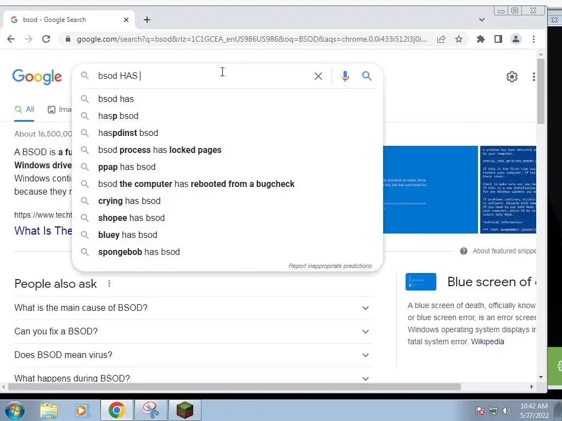Open a new tab with plus button
This screenshot has height=421, width=562.
click(x=147, y=20)
